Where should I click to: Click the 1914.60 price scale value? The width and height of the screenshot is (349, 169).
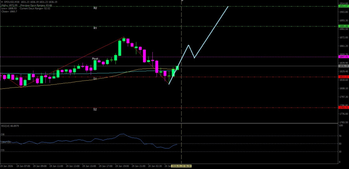[344, 3]
